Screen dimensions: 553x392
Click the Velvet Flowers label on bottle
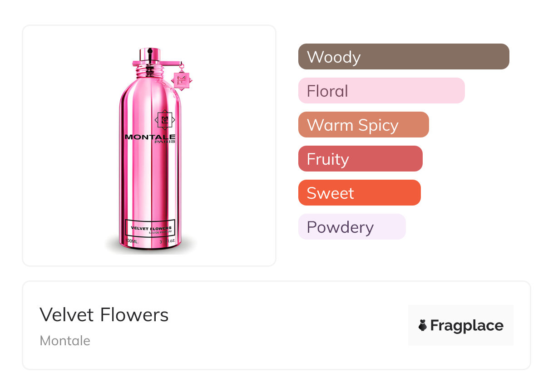point(150,228)
